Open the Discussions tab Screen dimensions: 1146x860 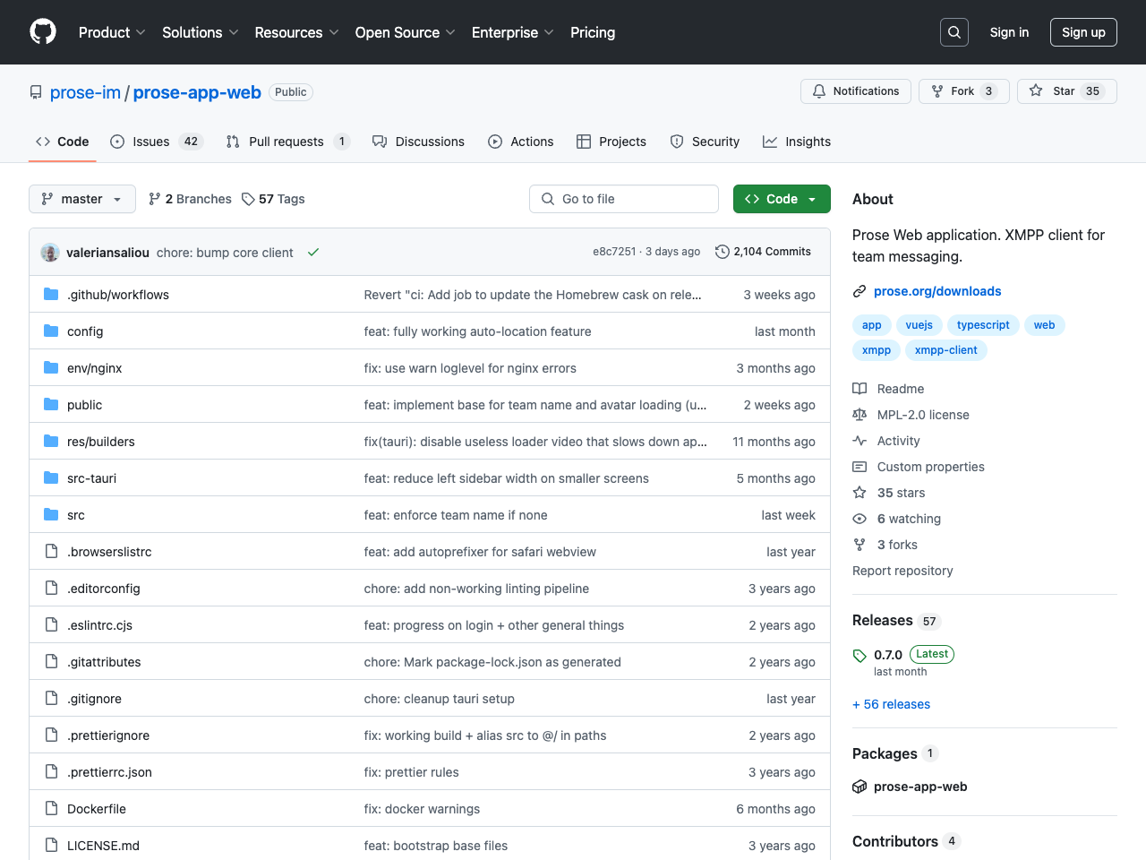[418, 142]
